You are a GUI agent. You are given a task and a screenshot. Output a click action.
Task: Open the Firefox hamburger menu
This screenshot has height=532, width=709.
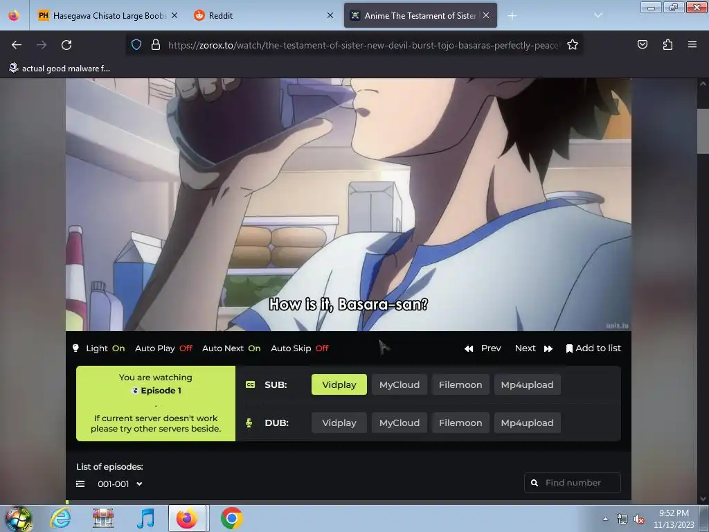(x=692, y=44)
